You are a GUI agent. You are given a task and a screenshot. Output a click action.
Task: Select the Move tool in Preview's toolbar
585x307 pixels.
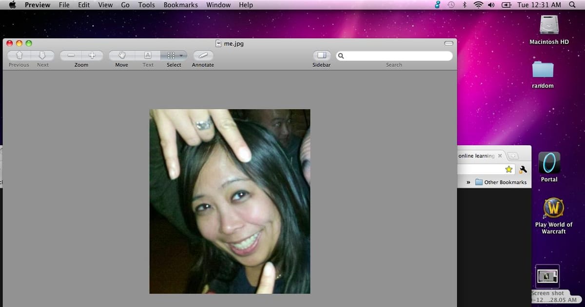pyautogui.click(x=121, y=56)
